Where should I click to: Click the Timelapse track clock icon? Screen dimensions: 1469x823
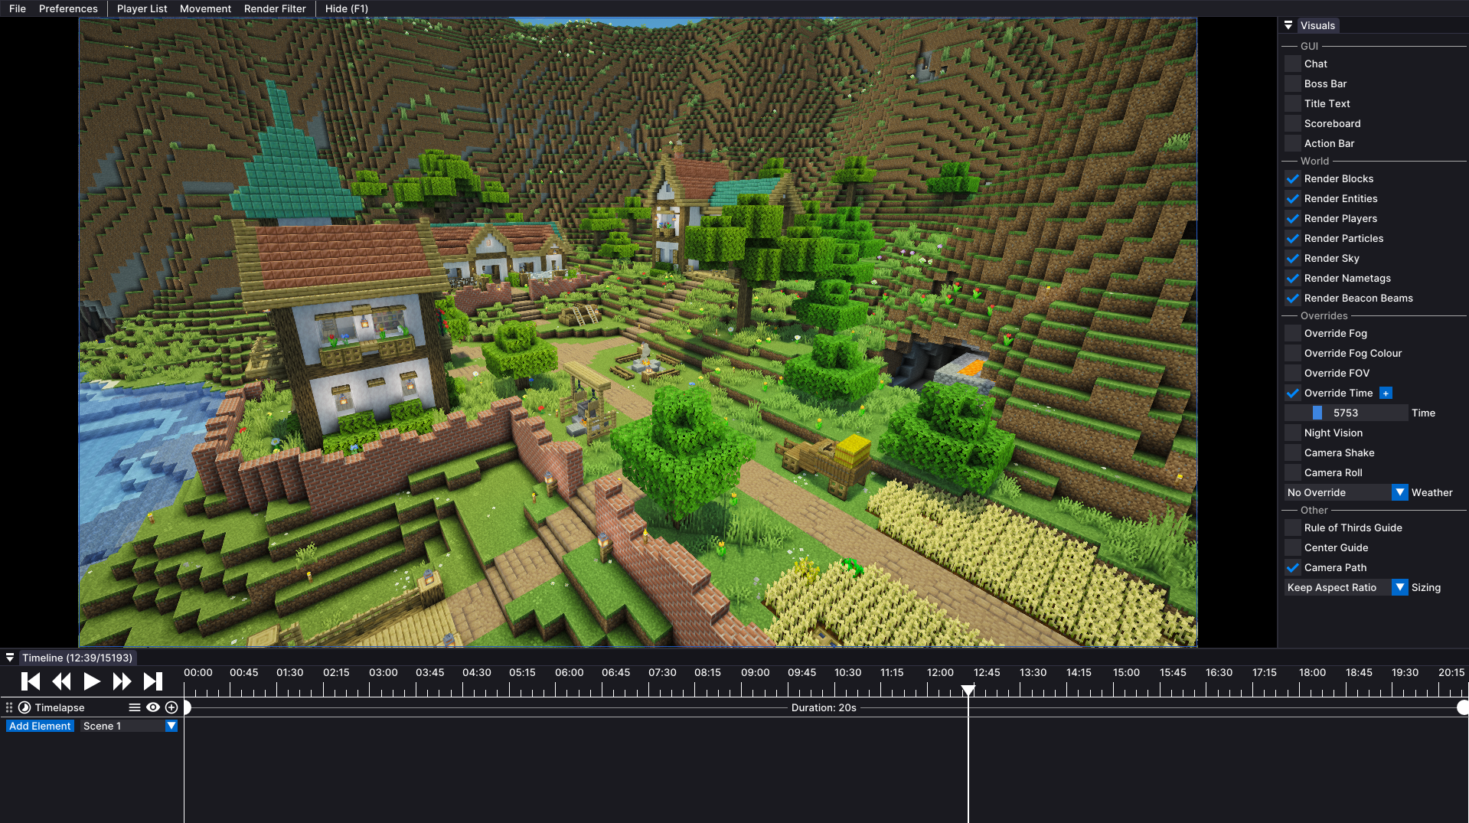(x=24, y=707)
